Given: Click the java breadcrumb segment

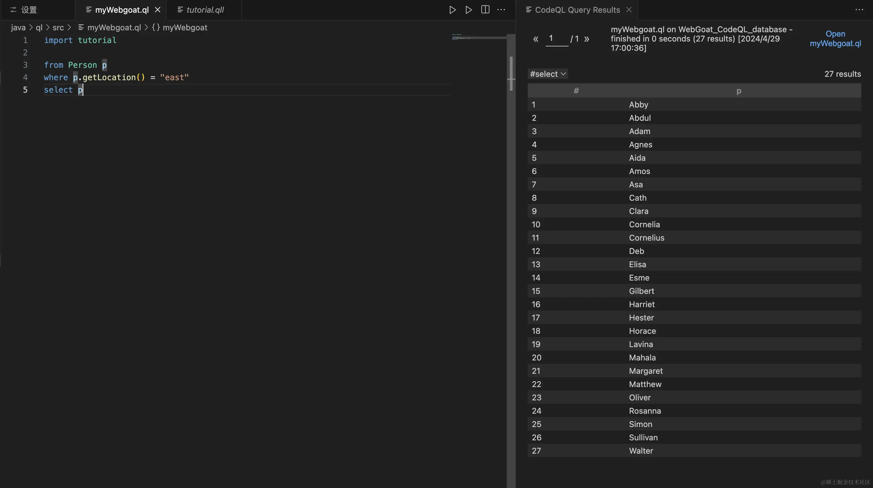Looking at the screenshot, I should pos(18,28).
